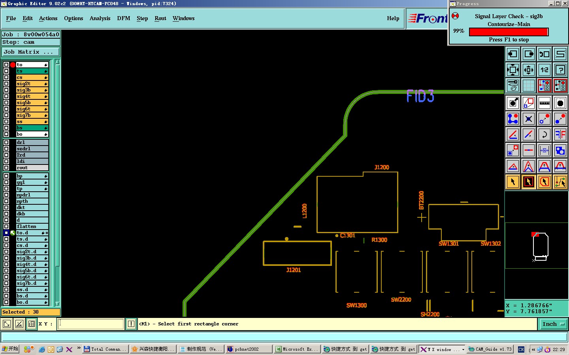
Task: Tick the checkbox for layer ts
Action: click(6, 71)
